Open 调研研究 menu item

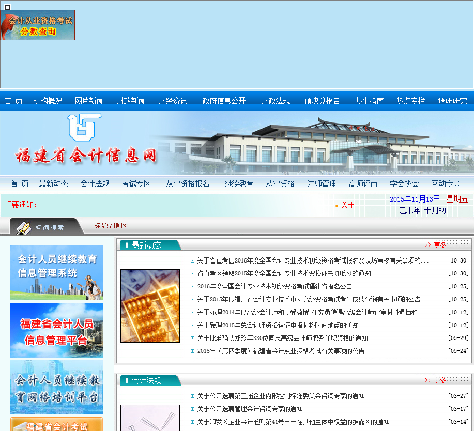coord(452,101)
